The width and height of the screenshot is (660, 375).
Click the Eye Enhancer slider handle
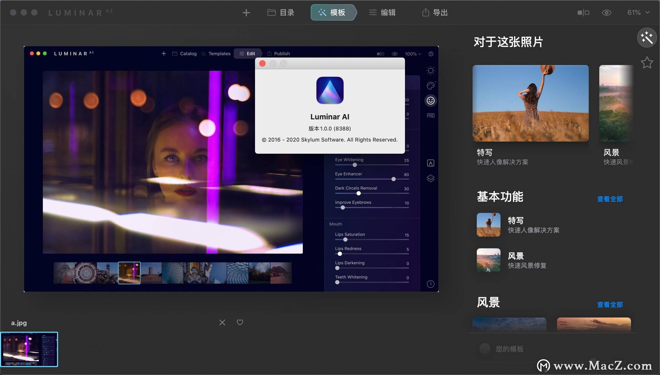[x=394, y=179]
